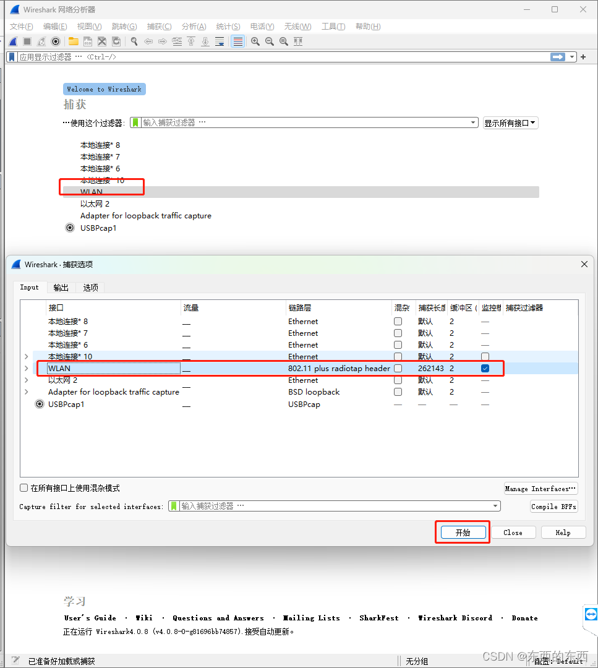This screenshot has width=598, height=668.
Task: Open display filter history dropdown arrow
Action: (572, 57)
